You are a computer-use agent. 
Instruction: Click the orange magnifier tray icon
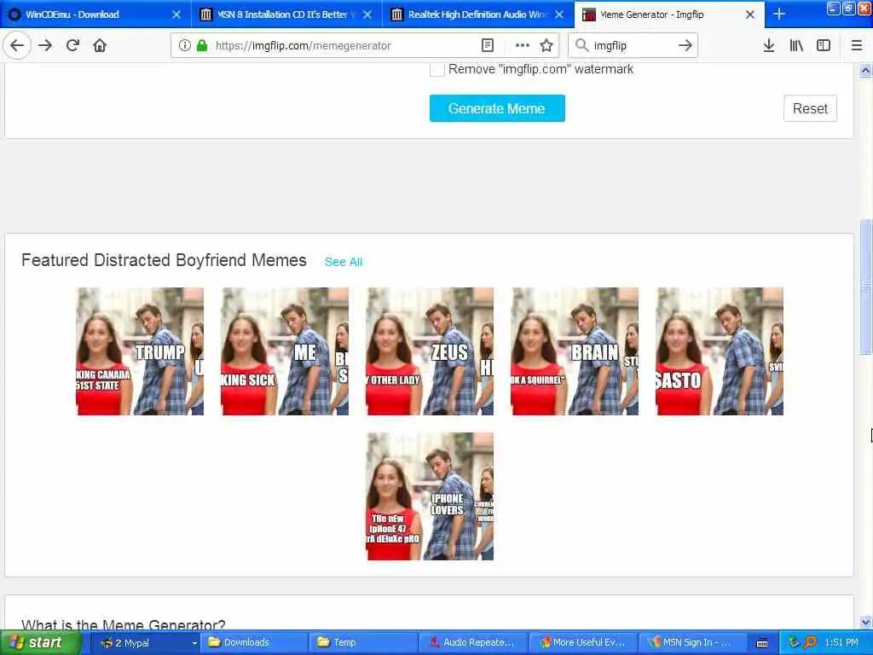[810, 642]
